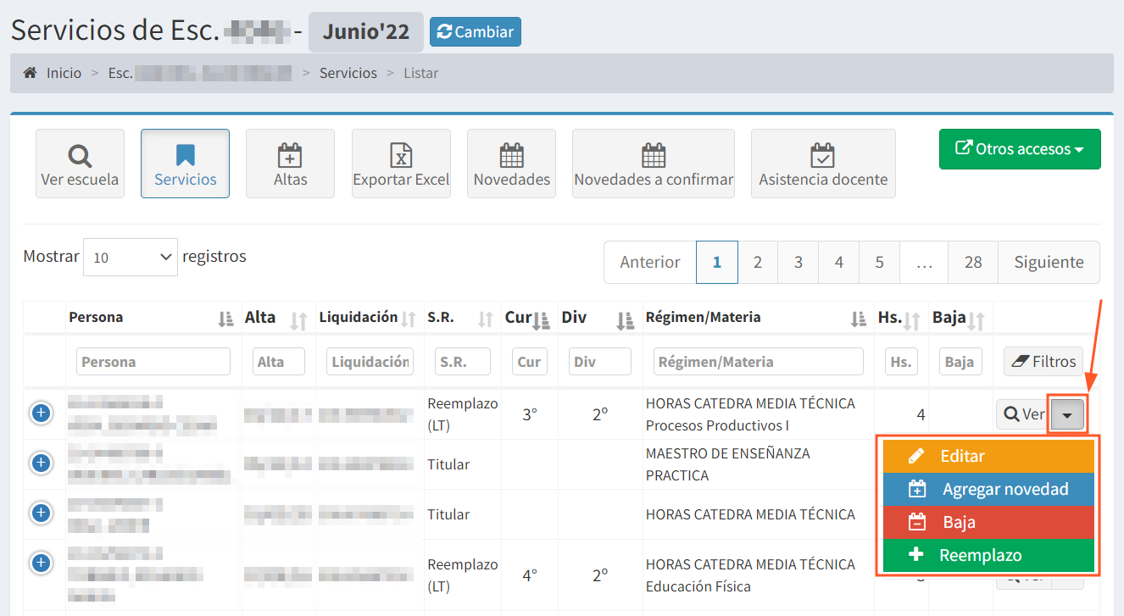Click Exportar Excel file button
Viewport: 1124px width, 616px height.
coord(401,164)
